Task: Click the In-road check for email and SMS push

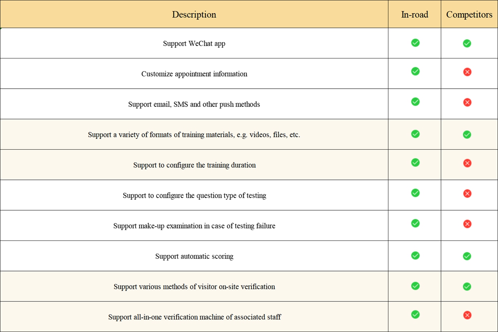Action: (x=415, y=102)
